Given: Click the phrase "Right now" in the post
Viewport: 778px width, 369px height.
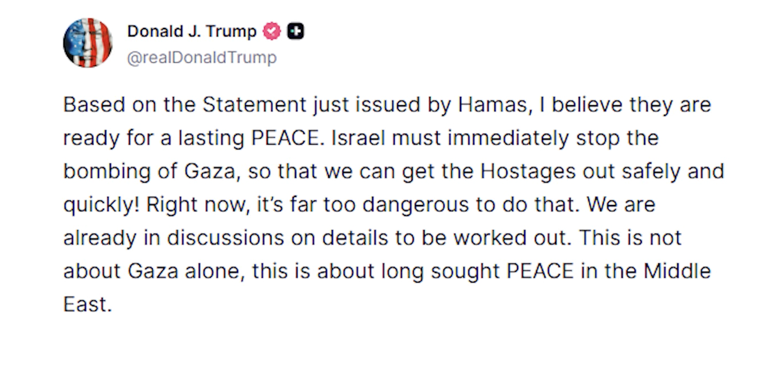Looking at the screenshot, I should tap(198, 205).
